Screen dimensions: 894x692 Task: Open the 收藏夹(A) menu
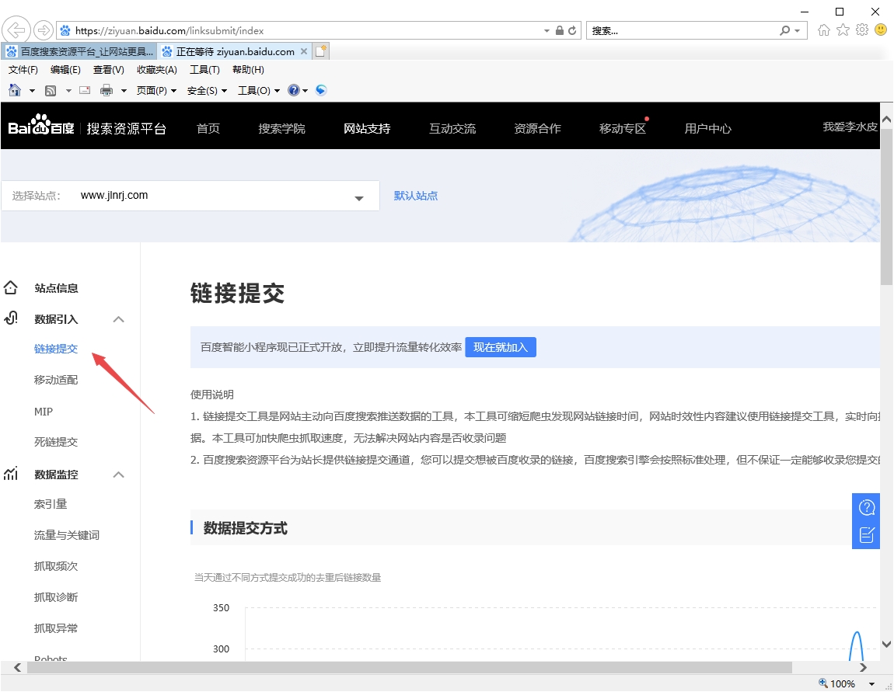[156, 70]
